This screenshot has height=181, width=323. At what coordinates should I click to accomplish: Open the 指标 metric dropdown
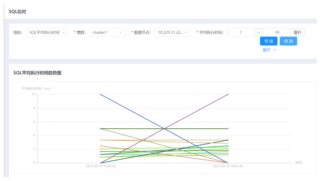click(47, 32)
